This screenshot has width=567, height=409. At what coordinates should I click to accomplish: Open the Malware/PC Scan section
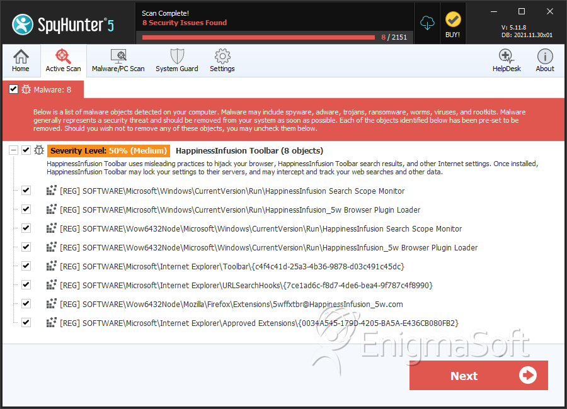pyautogui.click(x=118, y=60)
